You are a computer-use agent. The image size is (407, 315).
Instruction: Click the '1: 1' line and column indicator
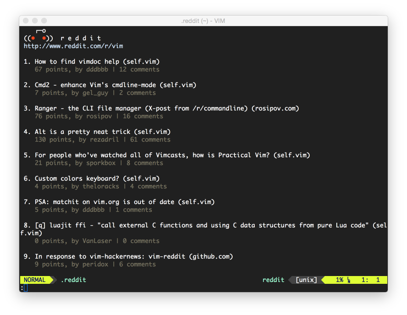(371, 280)
